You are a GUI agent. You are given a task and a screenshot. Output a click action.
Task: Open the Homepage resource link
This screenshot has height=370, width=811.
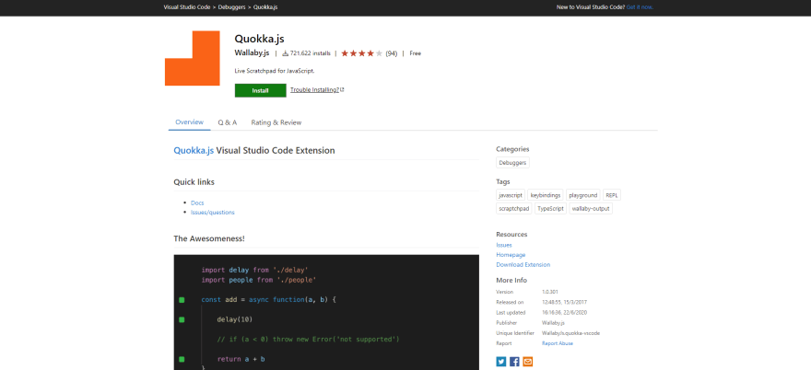[x=511, y=255]
